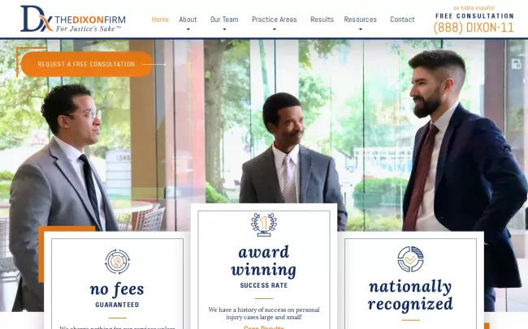Click the dollar sign cycle icon
528x329 pixels.
click(117, 262)
